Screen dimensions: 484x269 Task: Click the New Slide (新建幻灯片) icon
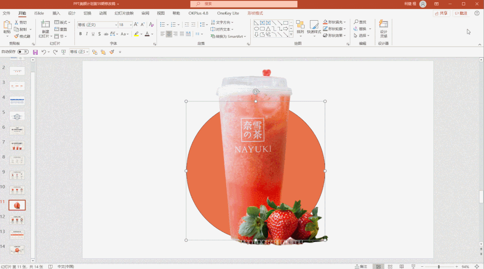coord(45,25)
